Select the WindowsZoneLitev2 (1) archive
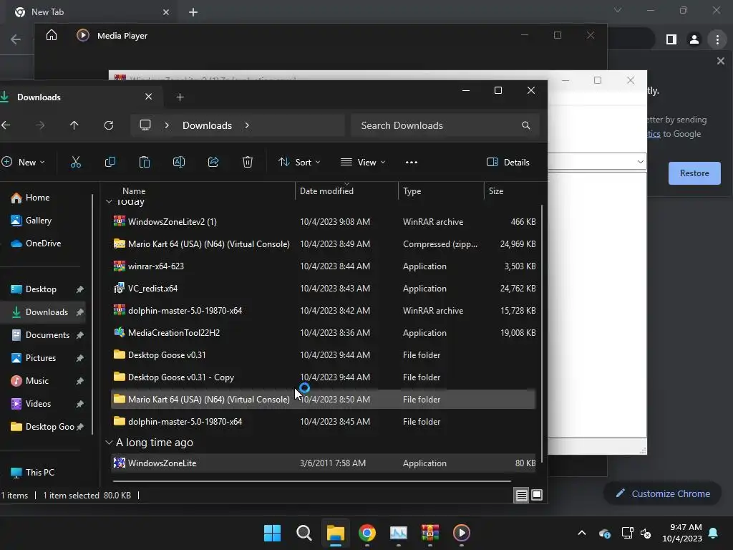The image size is (733, 550). coord(324,222)
